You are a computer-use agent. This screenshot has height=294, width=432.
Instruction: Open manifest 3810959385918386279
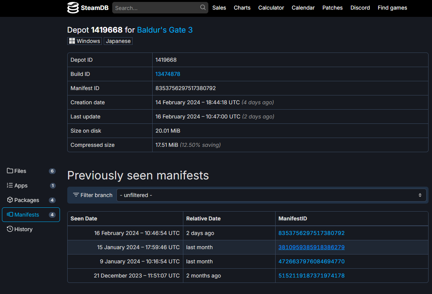pyautogui.click(x=311, y=247)
